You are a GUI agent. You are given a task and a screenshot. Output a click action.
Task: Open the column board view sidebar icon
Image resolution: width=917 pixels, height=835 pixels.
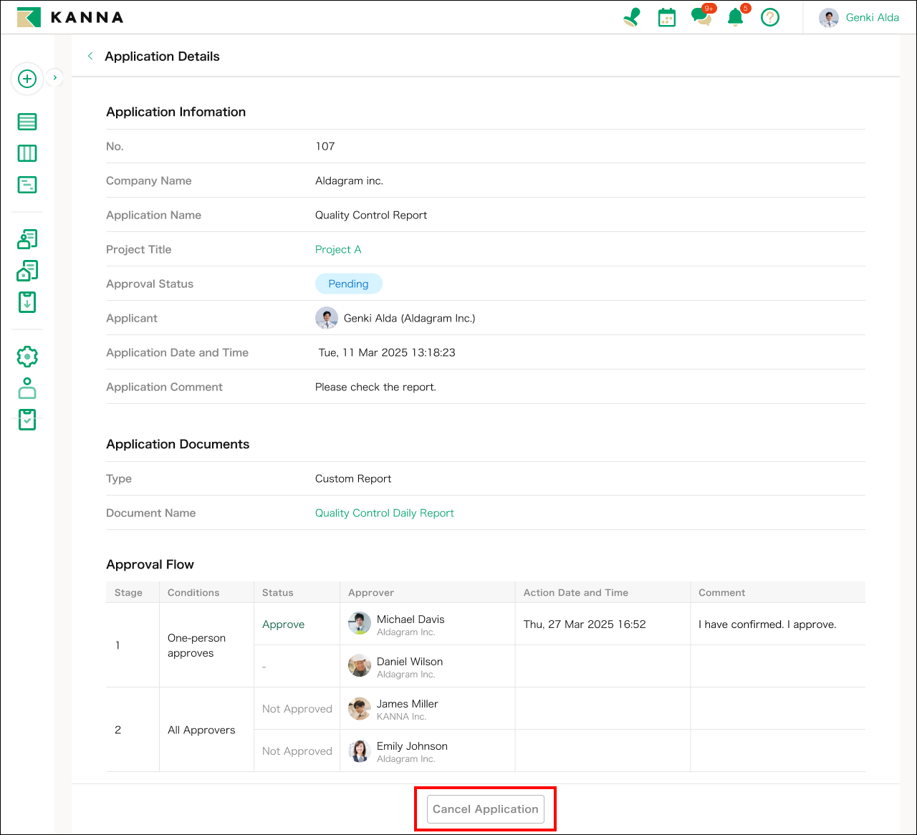pyautogui.click(x=27, y=153)
